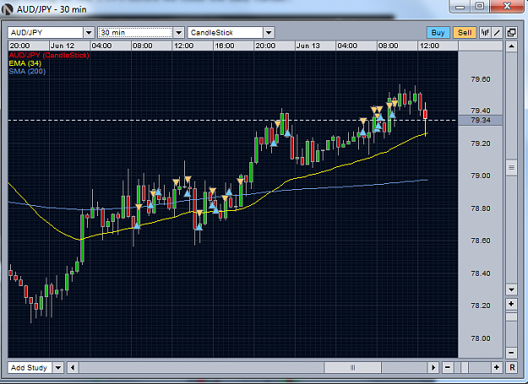Click the 79.60 price axis label
528x384 pixels.
point(481,79)
